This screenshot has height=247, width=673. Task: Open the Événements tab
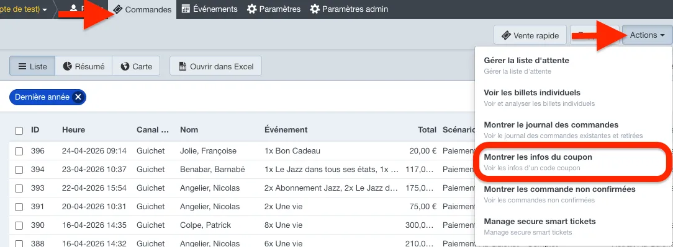pos(209,9)
